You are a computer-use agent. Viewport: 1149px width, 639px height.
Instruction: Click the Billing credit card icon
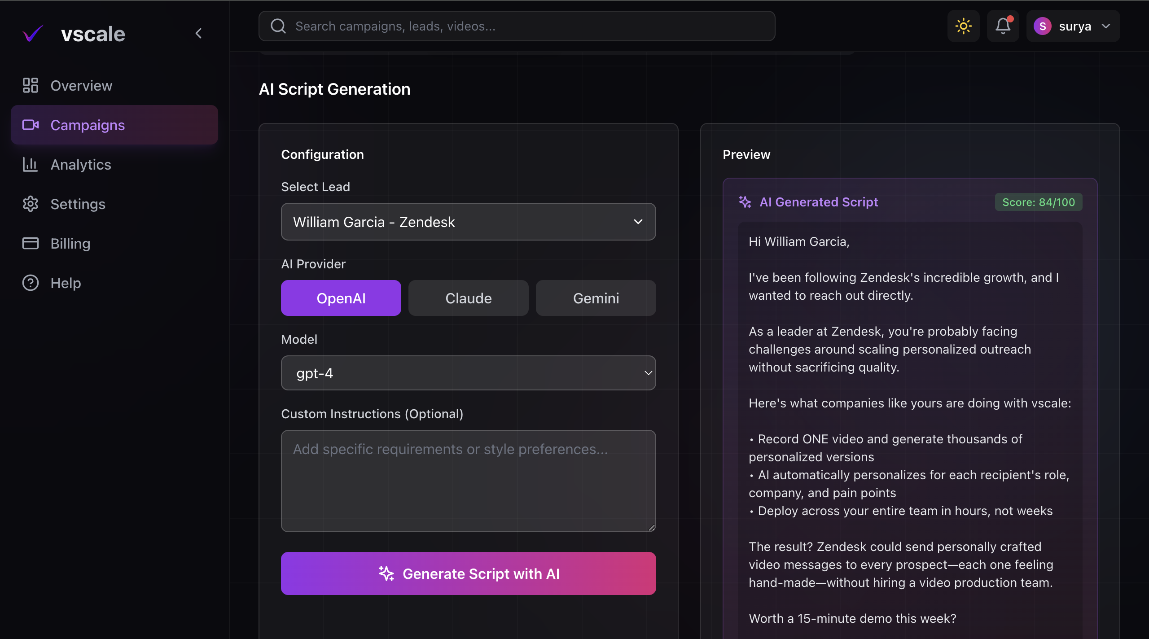(30, 243)
